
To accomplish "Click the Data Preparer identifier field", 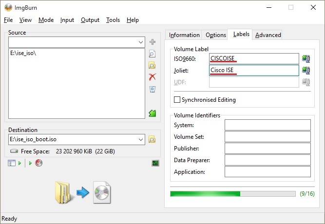I will point(268,160).
